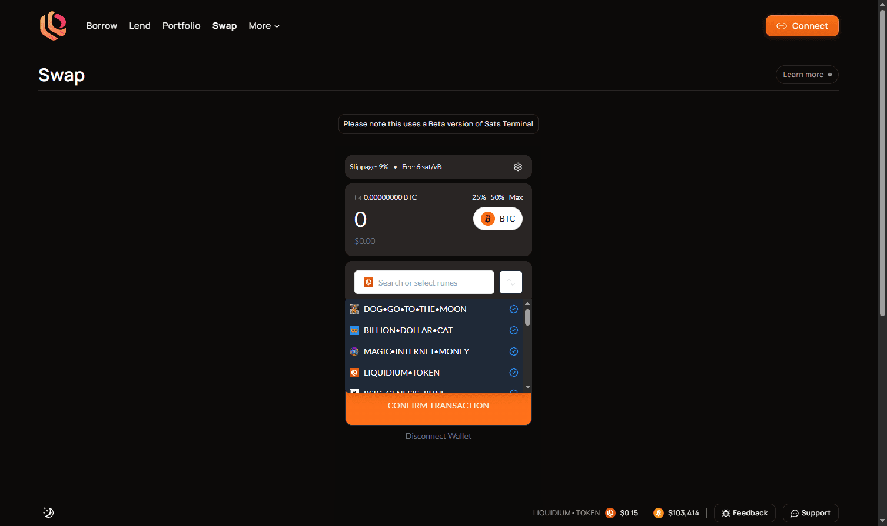
Task: Set amount to 25% of balance
Action: click(479, 197)
